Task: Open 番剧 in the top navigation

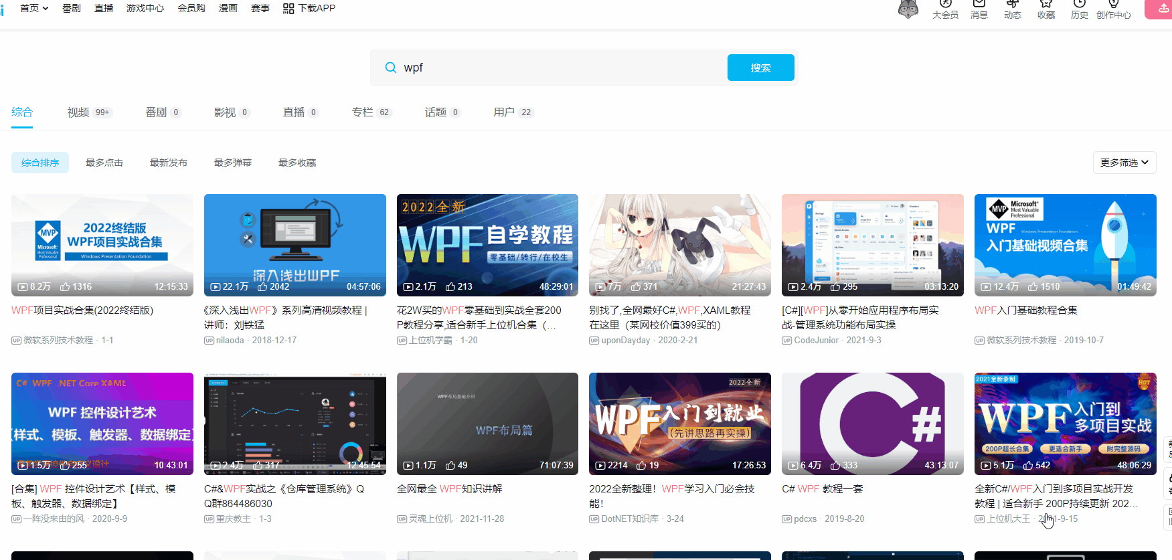Action: coord(72,8)
